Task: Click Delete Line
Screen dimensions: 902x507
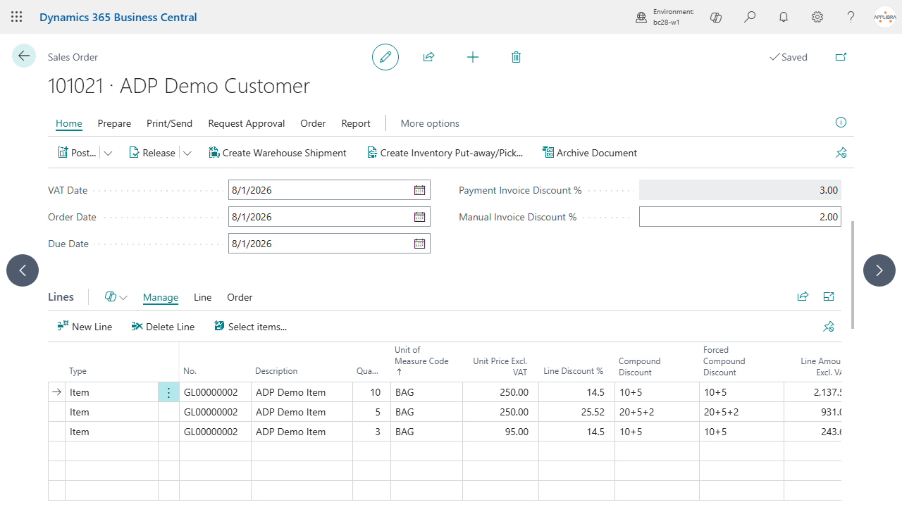Action: (x=163, y=327)
